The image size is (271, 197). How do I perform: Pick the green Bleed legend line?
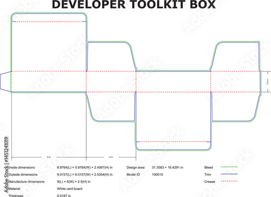(229, 167)
